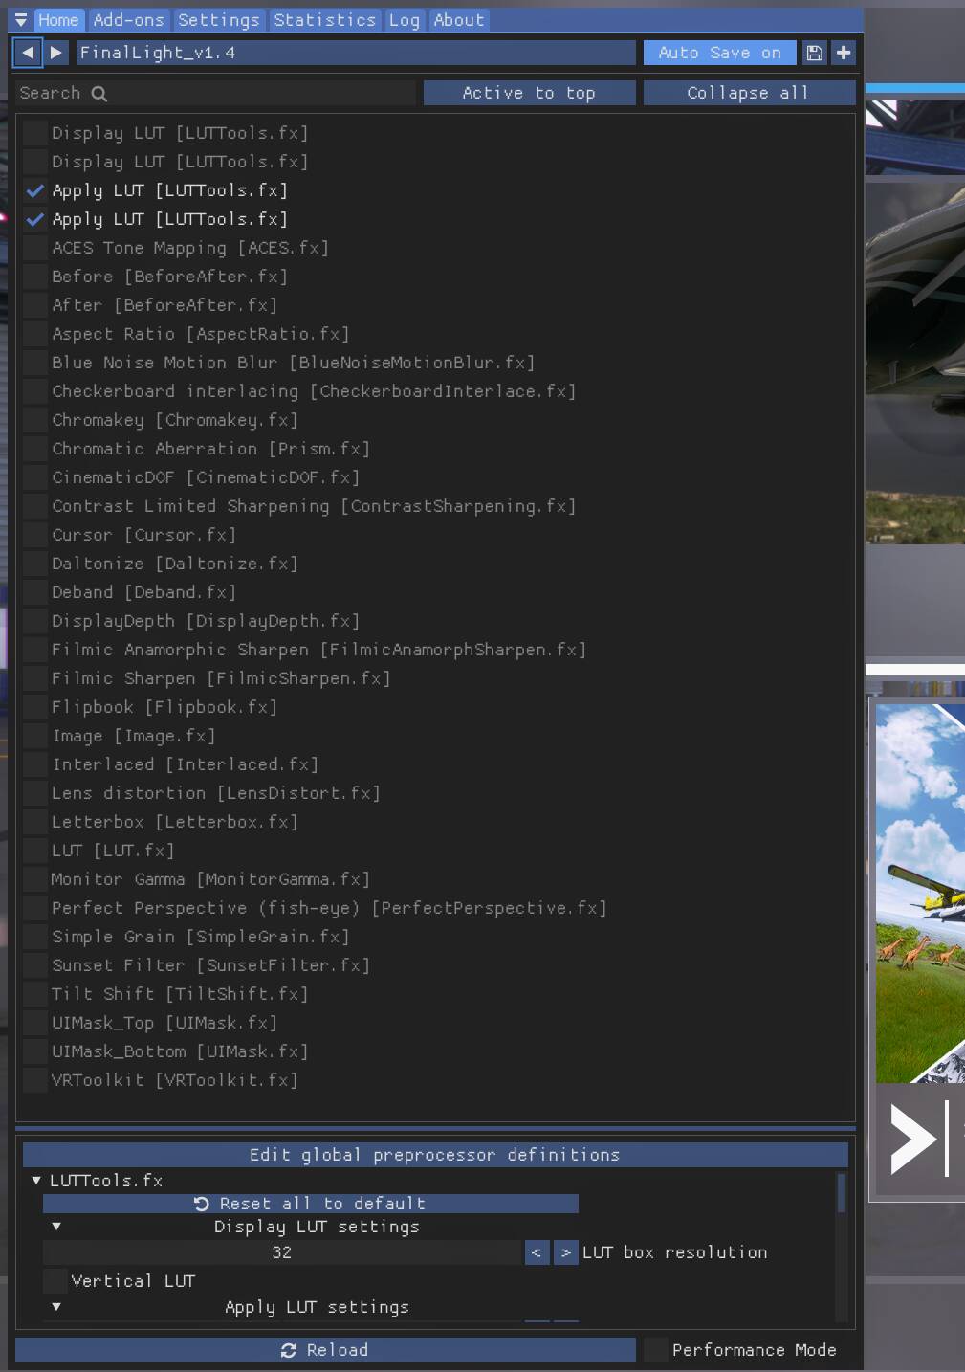Disable the first checked Apply LUT effect
This screenshot has width=965, height=1372.
(35, 190)
